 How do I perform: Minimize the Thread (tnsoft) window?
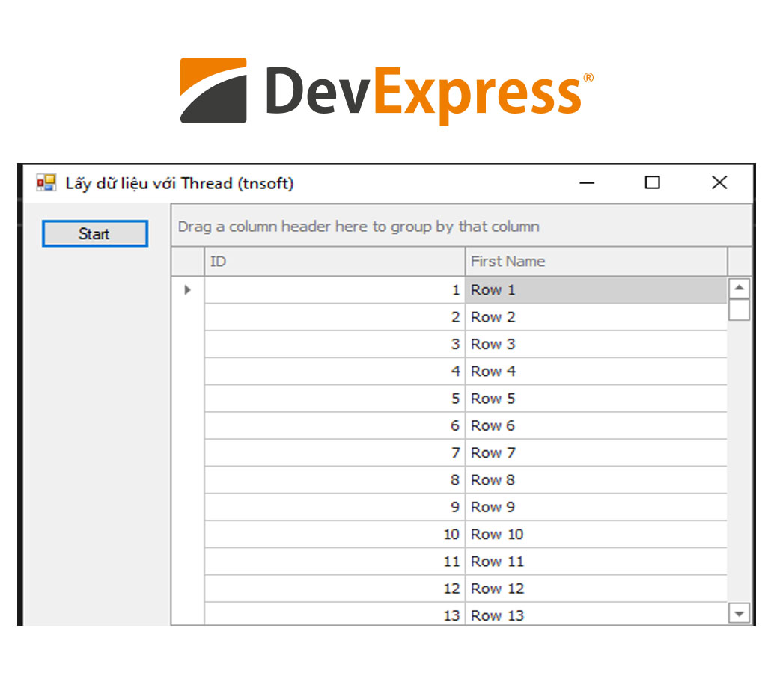tap(587, 182)
